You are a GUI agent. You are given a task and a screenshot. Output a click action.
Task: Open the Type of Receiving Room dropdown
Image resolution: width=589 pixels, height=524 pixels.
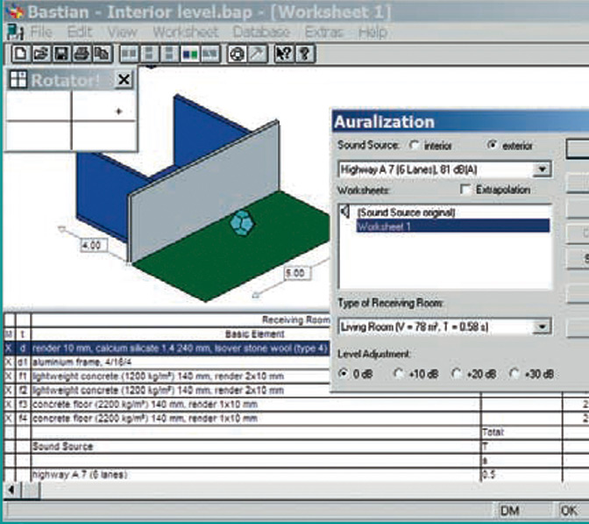543,327
